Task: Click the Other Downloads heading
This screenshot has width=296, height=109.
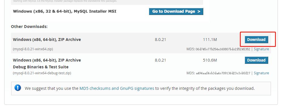Action: pyautogui.click(x=29, y=27)
